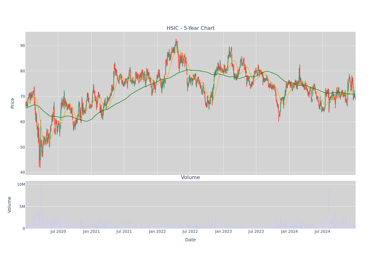Screen dimensions: 381x254
Task: Select the "Jan 2022" date tick label
Action: [x=157, y=231]
